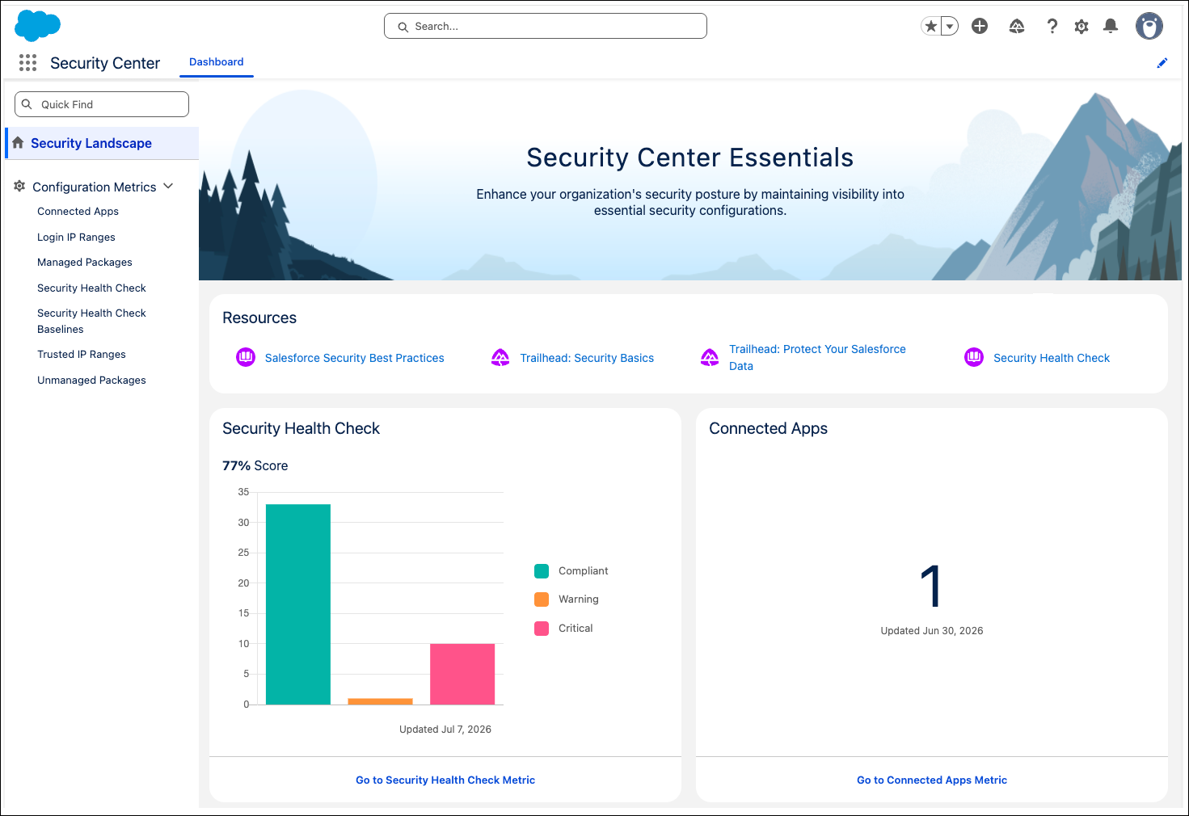Click the Connected Apps count 1
Screen dimensions: 1189x816
(x=931, y=587)
